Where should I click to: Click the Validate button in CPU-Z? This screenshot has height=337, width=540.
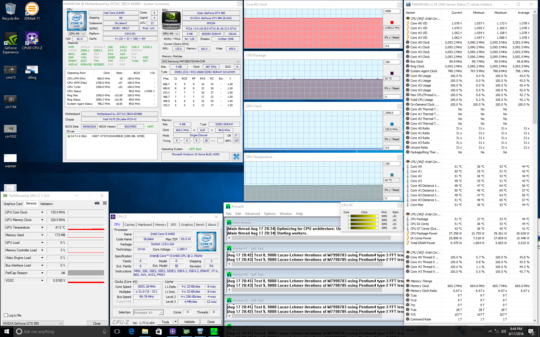coord(189,322)
